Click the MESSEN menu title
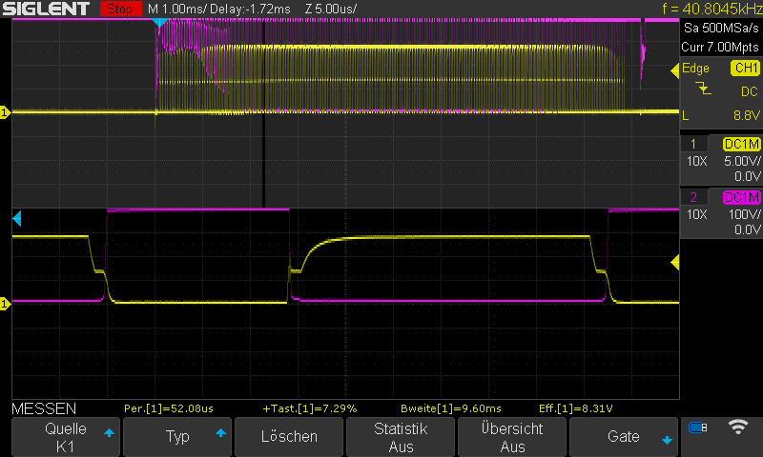 [44, 409]
